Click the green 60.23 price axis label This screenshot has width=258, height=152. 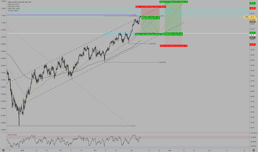(252, 33)
